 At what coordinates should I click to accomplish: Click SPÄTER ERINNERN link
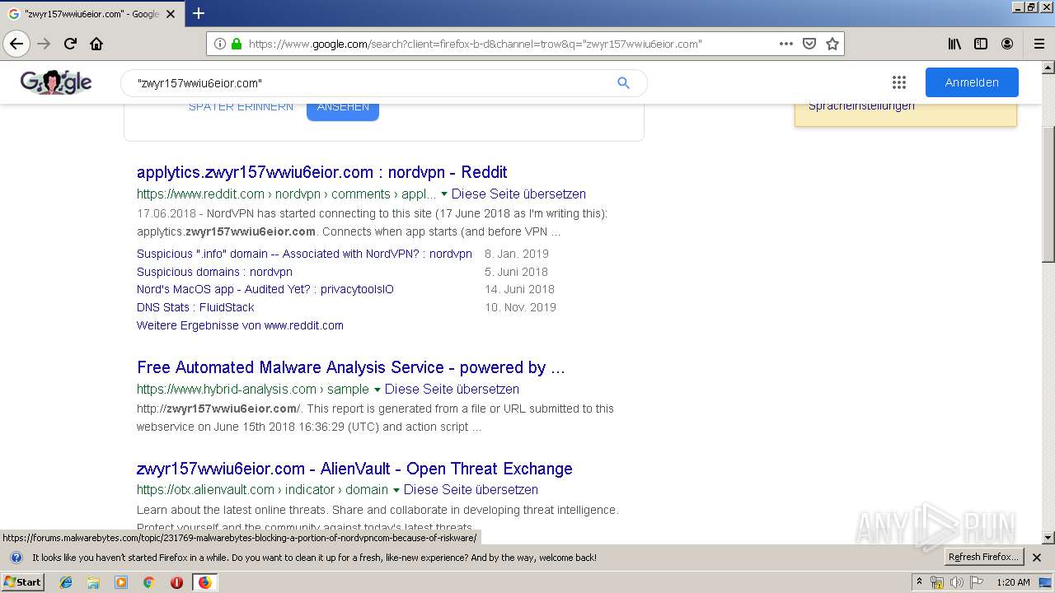click(x=241, y=107)
